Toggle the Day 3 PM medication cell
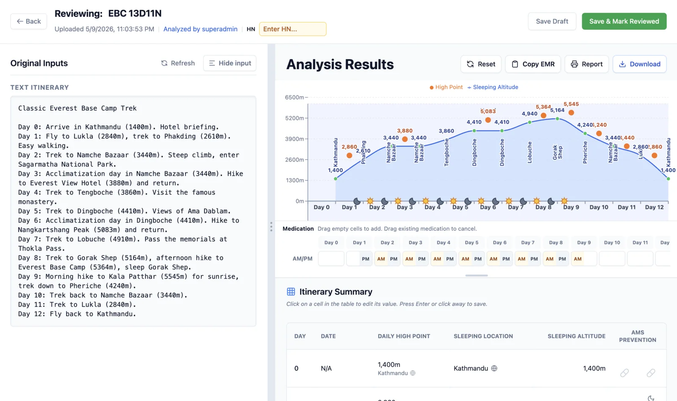This screenshot has width=677, height=401. point(422,259)
